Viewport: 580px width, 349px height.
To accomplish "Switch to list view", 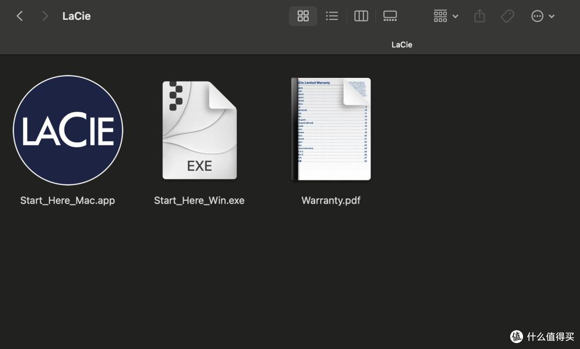I will point(332,16).
